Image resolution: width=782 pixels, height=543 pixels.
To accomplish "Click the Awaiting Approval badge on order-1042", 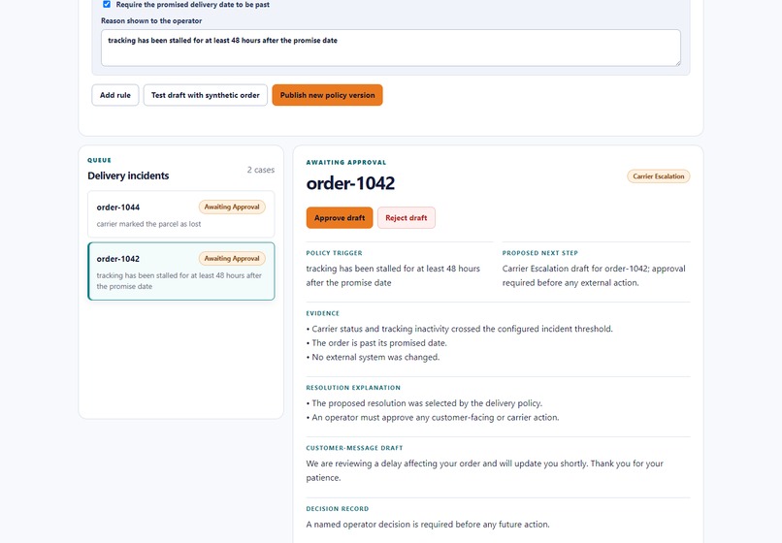I will click(x=232, y=259).
